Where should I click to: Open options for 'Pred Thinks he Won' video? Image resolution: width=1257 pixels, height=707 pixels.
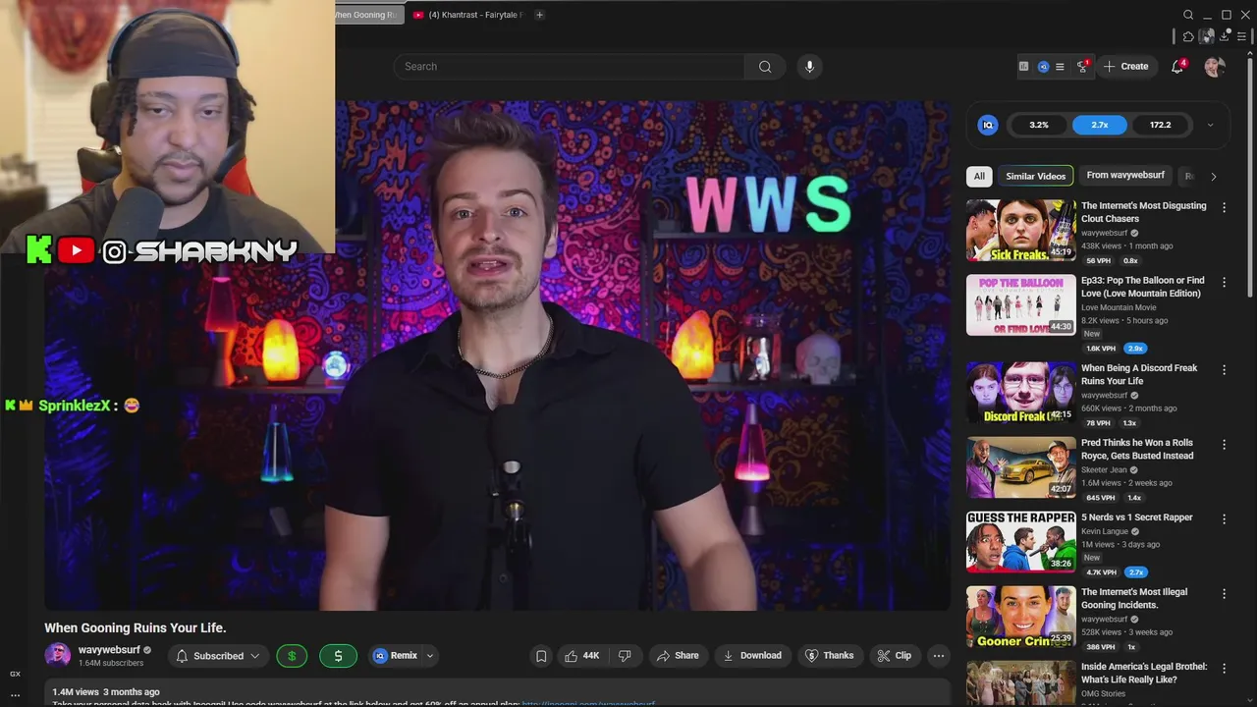pyautogui.click(x=1224, y=445)
